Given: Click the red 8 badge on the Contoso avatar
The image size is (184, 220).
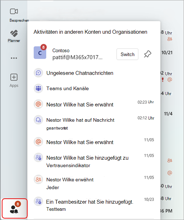Looking at the screenshot, I should 44,47.
